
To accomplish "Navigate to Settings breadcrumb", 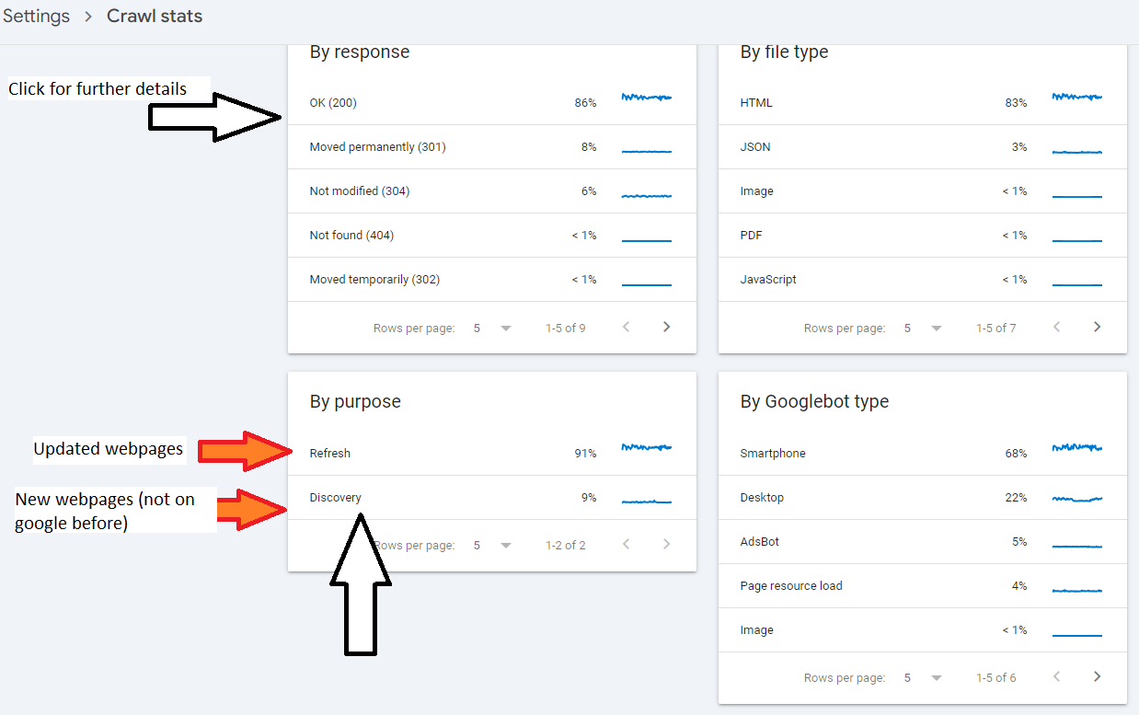I will pos(36,17).
